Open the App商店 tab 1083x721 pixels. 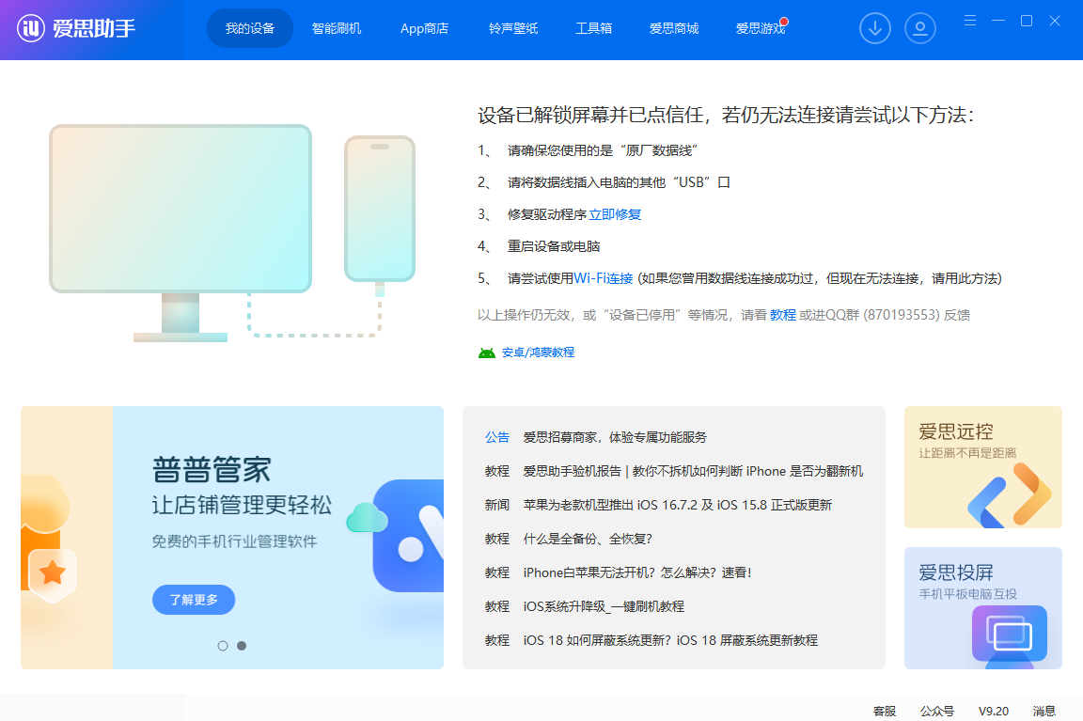424,28
